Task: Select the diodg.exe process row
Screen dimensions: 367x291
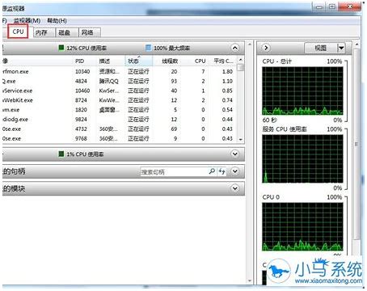Action: [120, 120]
